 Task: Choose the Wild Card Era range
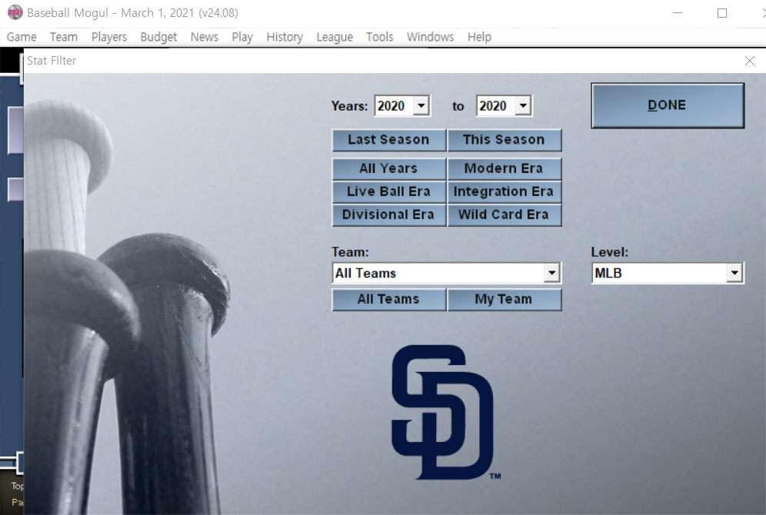505,214
